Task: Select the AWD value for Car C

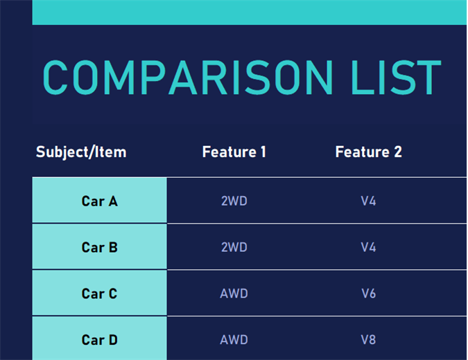Action: coord(234,294)
